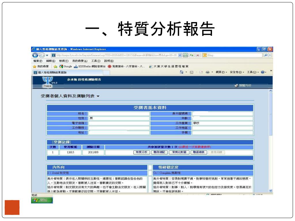Open the 網頁(P) command bar menu
The height and width of the screenshot is (221, 295).
tap(221, 72)
